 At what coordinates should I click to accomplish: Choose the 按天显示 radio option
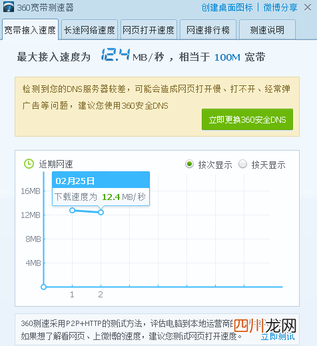(x=242, y=164)
